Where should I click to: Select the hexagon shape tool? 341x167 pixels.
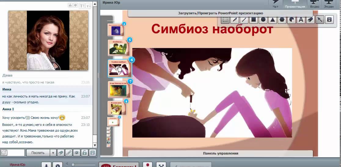point(282,20)
